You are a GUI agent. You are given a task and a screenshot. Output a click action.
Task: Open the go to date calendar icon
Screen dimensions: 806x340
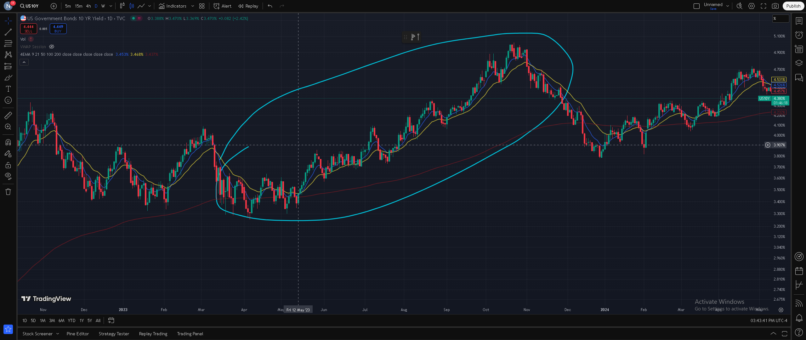(x=111, y=320)
